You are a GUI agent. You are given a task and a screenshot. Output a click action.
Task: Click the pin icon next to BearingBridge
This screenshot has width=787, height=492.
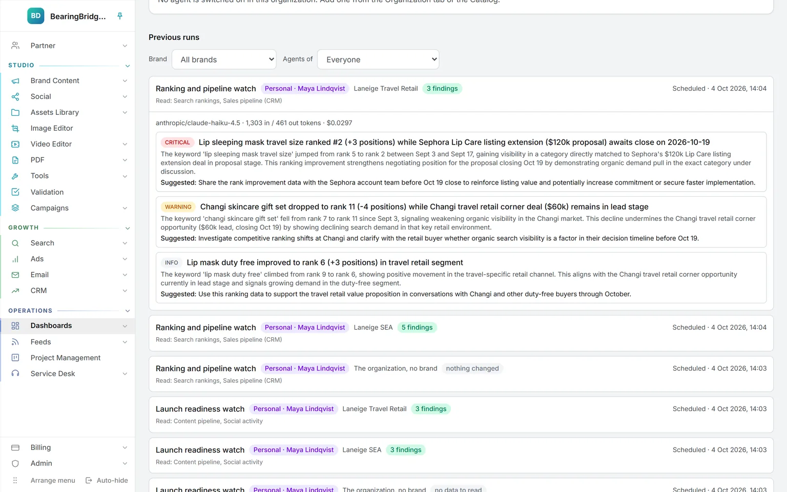pyautogui.click(x=120, y=16)
